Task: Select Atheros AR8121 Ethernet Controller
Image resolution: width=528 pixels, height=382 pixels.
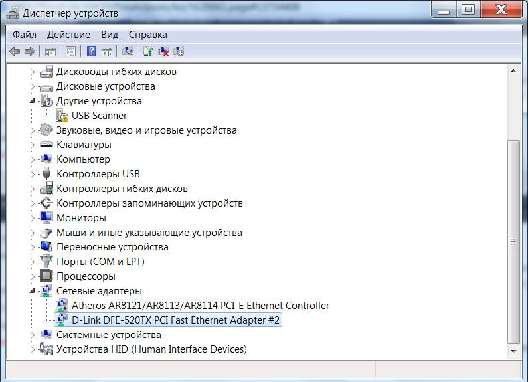Action: (x=201, y=305)
